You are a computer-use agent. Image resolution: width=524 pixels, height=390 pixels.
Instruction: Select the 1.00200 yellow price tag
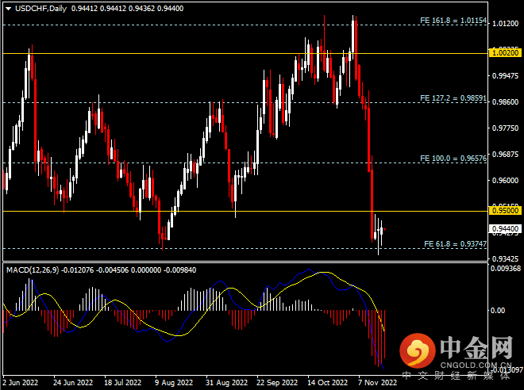click(x=505, y=52)
